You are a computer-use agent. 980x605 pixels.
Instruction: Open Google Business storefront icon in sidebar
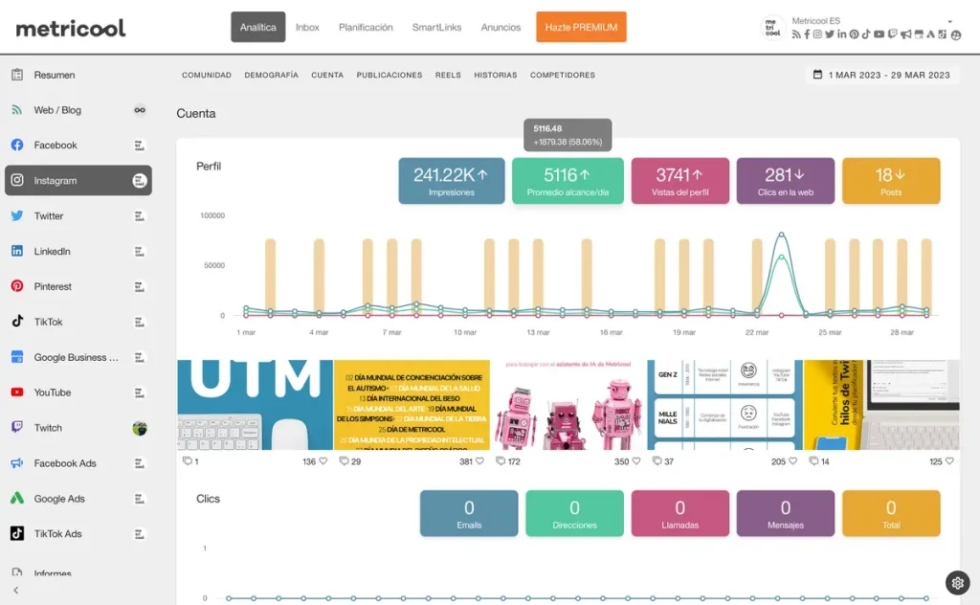coord(17,357)
